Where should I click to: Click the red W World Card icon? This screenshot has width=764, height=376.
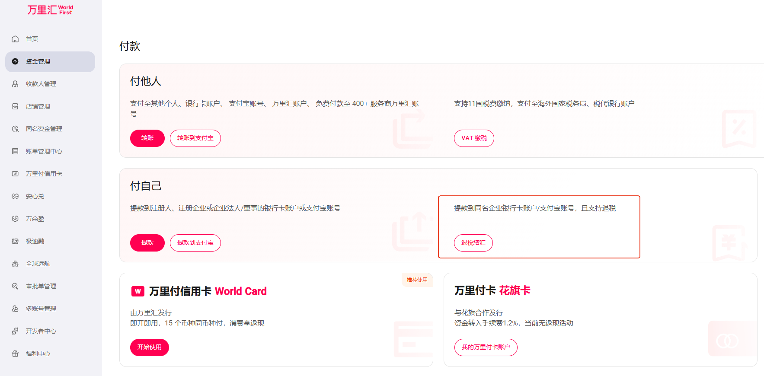(x=137, y=291)
